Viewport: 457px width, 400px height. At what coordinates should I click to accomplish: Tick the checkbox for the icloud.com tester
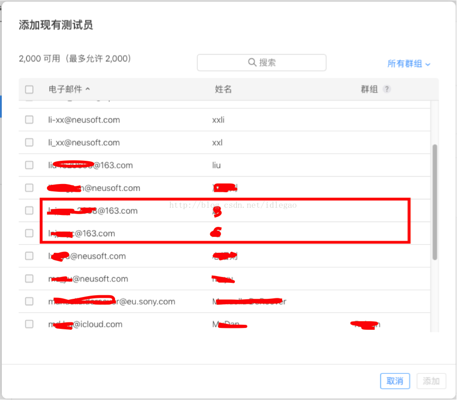(29, 324)
